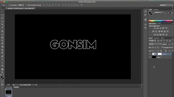Select the Move tool in the toolbox
Image resolution: width=174 pixels, height=97 pixels.
(2, 12)
